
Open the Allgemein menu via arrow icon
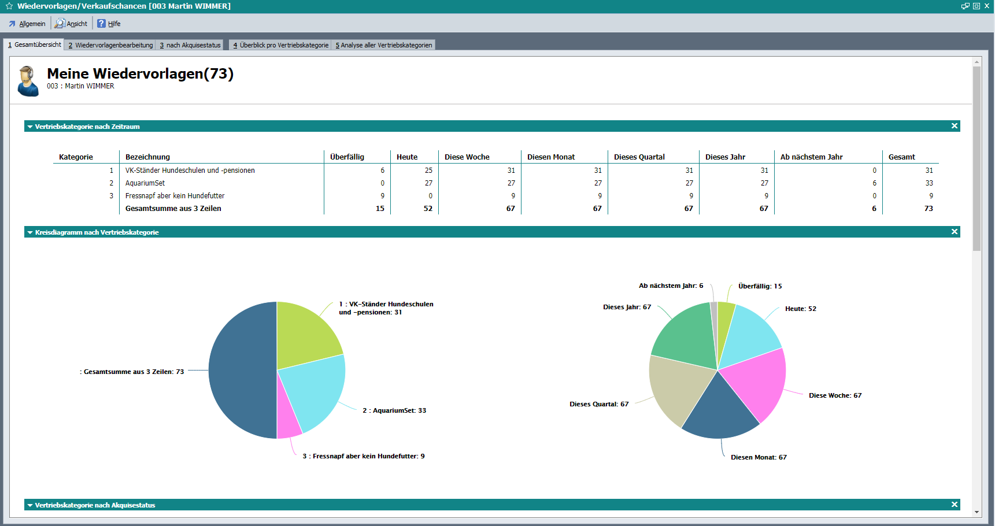click(x=12, y=24)
